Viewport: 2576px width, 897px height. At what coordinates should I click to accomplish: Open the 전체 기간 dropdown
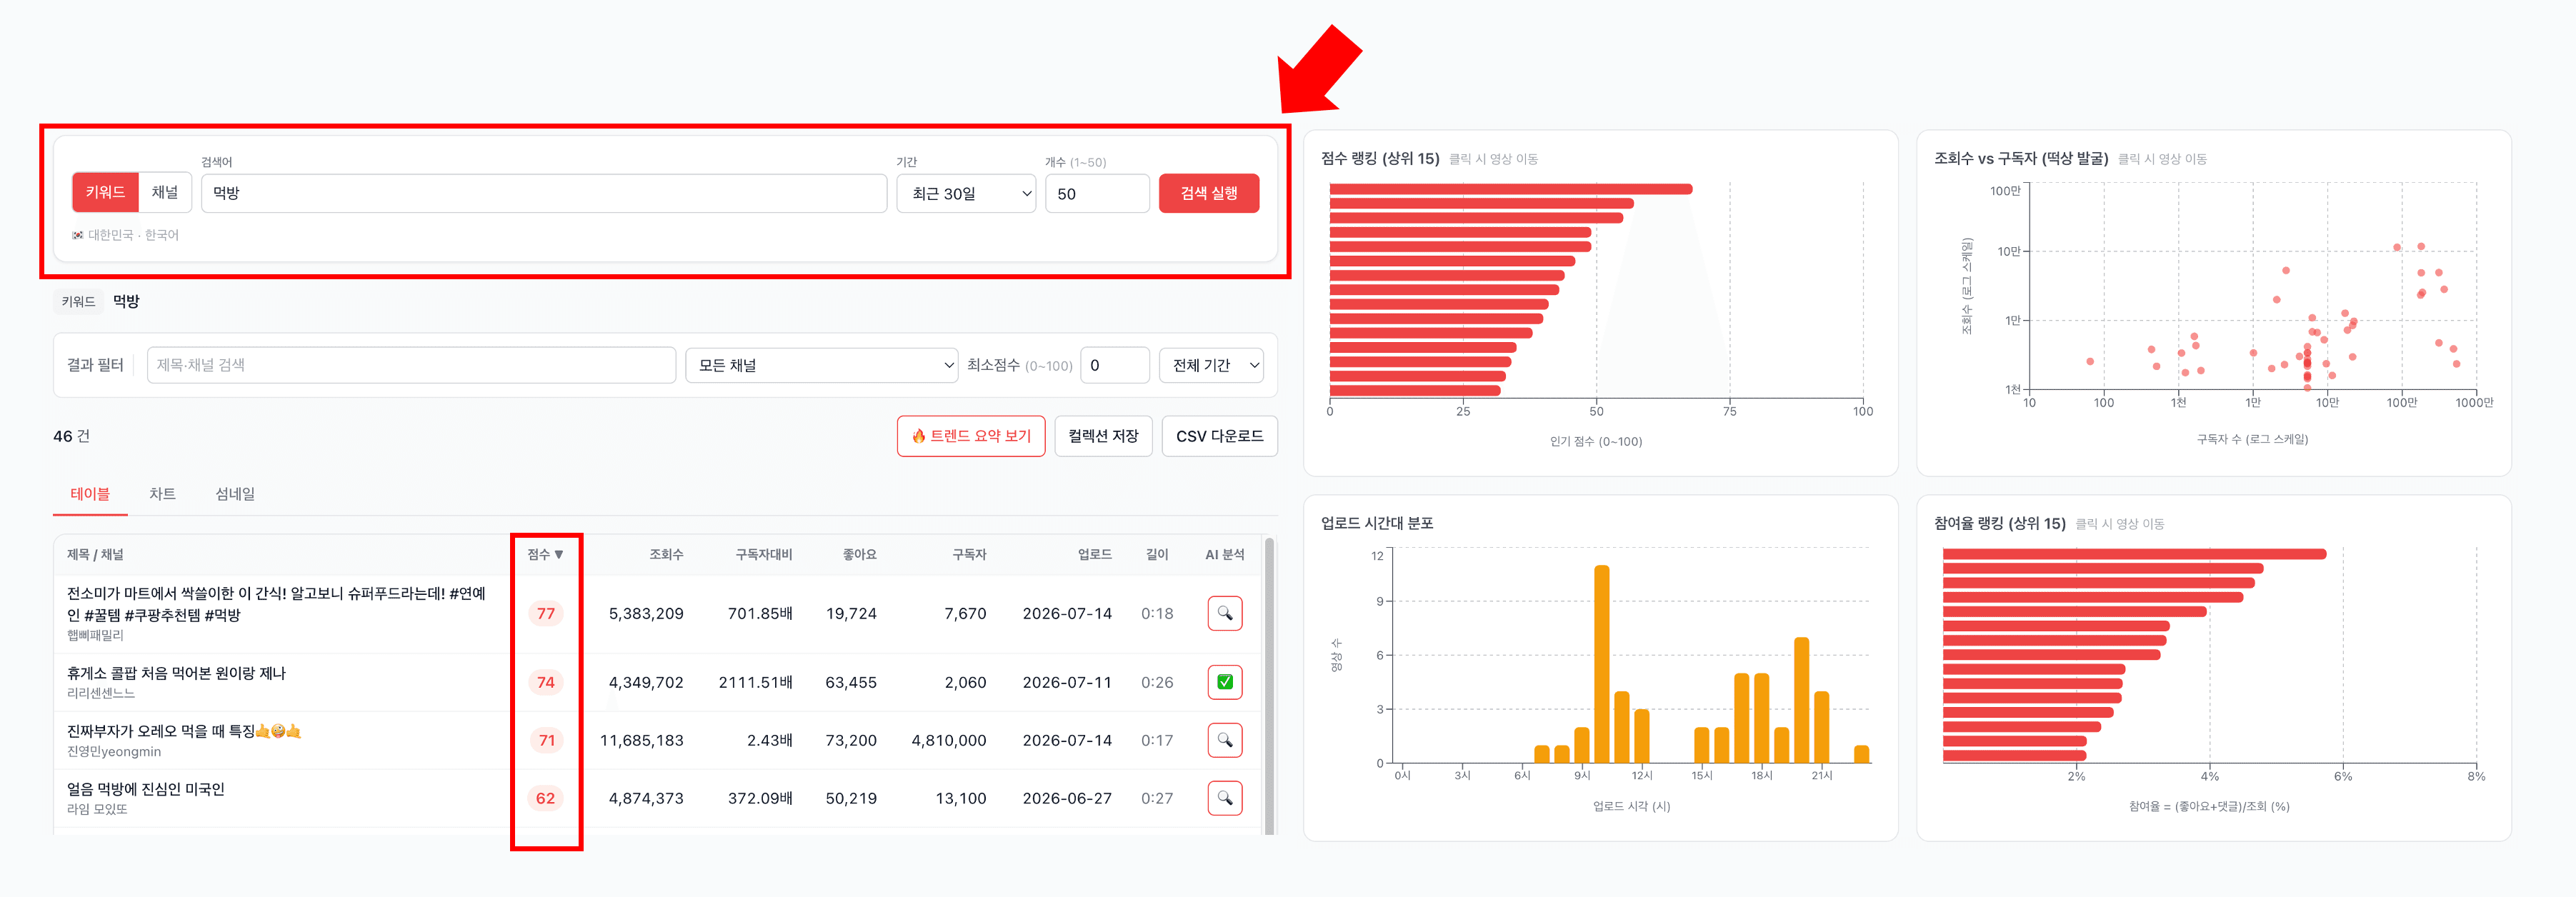click(x=1210, y=365)
